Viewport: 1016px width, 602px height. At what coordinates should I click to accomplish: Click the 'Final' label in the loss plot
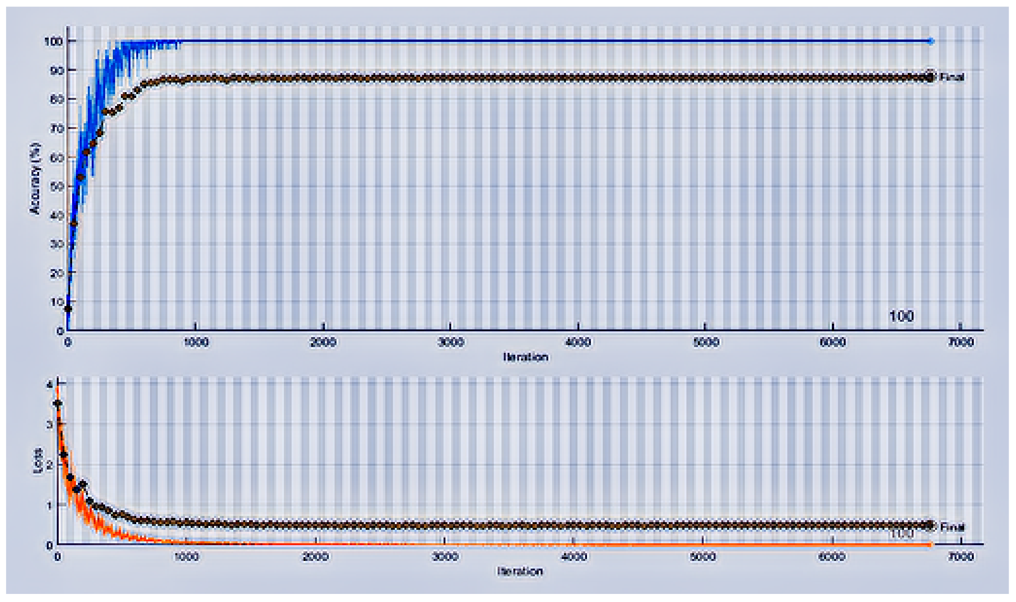pos(952,527)
